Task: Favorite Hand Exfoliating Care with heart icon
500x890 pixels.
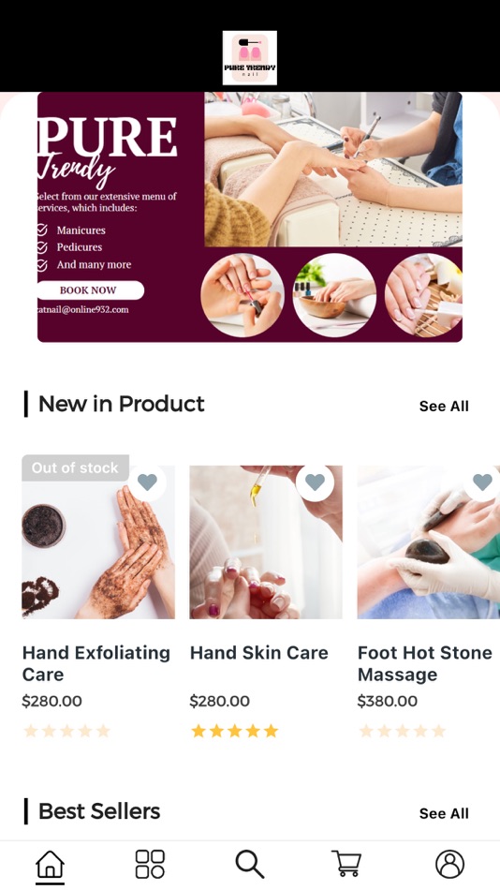Action: tap(147, 482)
